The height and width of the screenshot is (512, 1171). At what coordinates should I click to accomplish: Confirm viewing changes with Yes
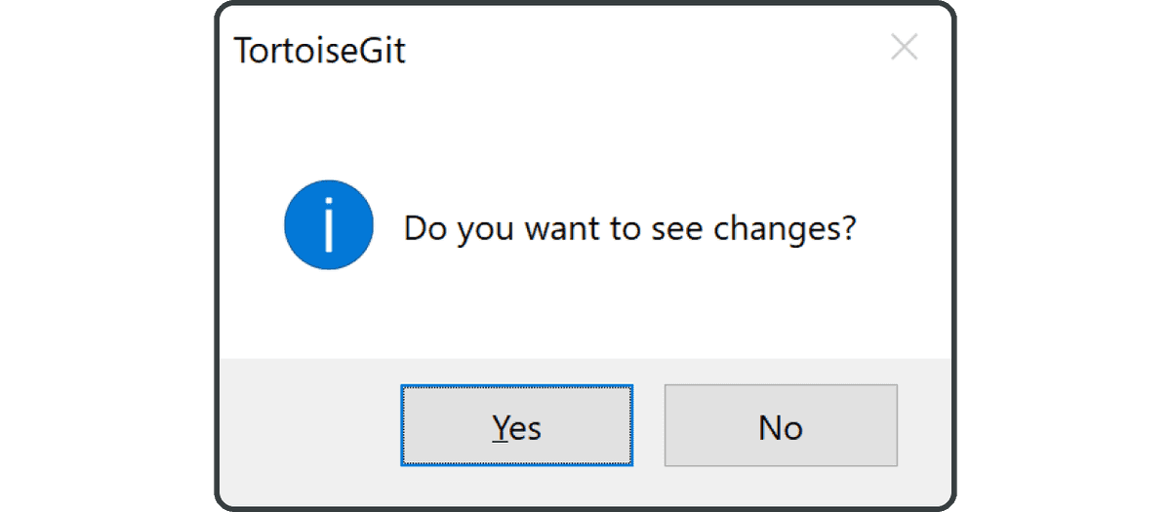(x=517, y=426)
